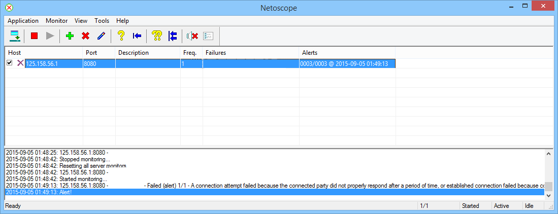This screenshot has height=214, width=558.
Task: Sort by the Port column header
Action: coord(100,53)
